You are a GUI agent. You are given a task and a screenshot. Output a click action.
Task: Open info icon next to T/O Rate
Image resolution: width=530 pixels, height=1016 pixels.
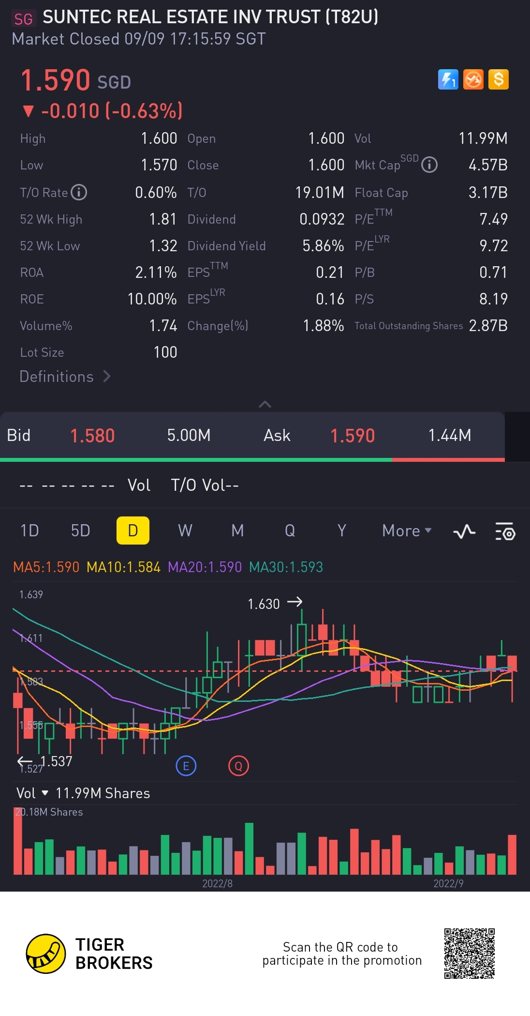click(79, 192)
